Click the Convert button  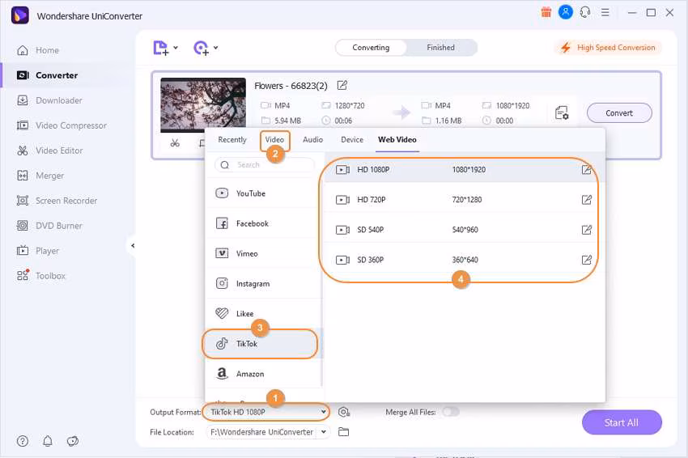click(x=619, y=112)
